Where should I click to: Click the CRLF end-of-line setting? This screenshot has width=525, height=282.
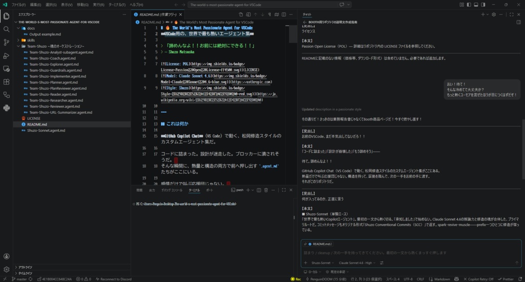420,279
